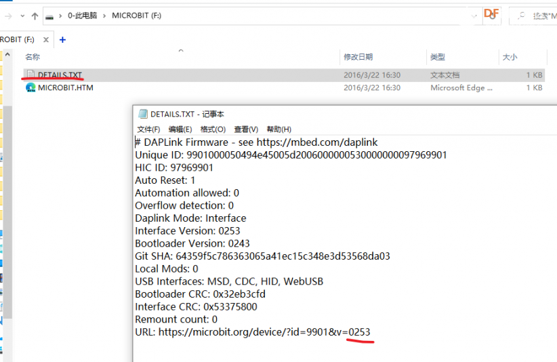
Task: Open Notepad 编辑(E) menu
Action: pyautogui.click(x=180, y=129)
